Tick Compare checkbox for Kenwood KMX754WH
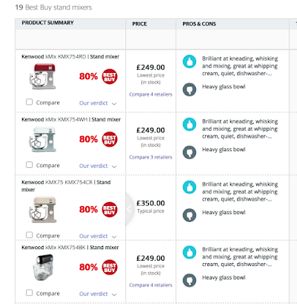Image resolution: width=297 pixels, height=304 pixels. pyautogui.click(x=29, y=165)
